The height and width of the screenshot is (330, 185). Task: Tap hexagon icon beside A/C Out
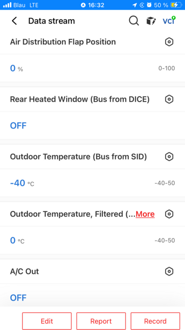point(169,271)
